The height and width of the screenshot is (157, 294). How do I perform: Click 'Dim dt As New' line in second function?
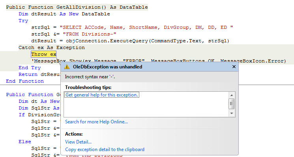[39, 101]
